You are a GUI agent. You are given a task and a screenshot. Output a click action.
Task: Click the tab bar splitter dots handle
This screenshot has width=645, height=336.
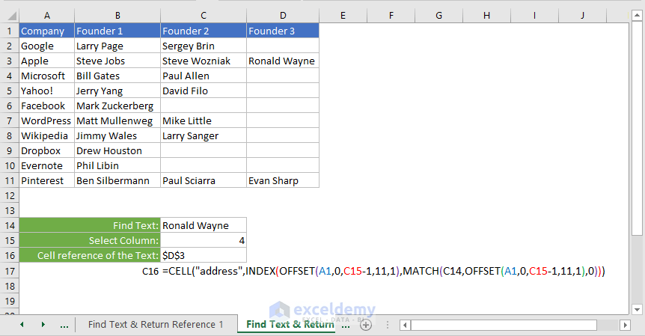tap(388, 325)
